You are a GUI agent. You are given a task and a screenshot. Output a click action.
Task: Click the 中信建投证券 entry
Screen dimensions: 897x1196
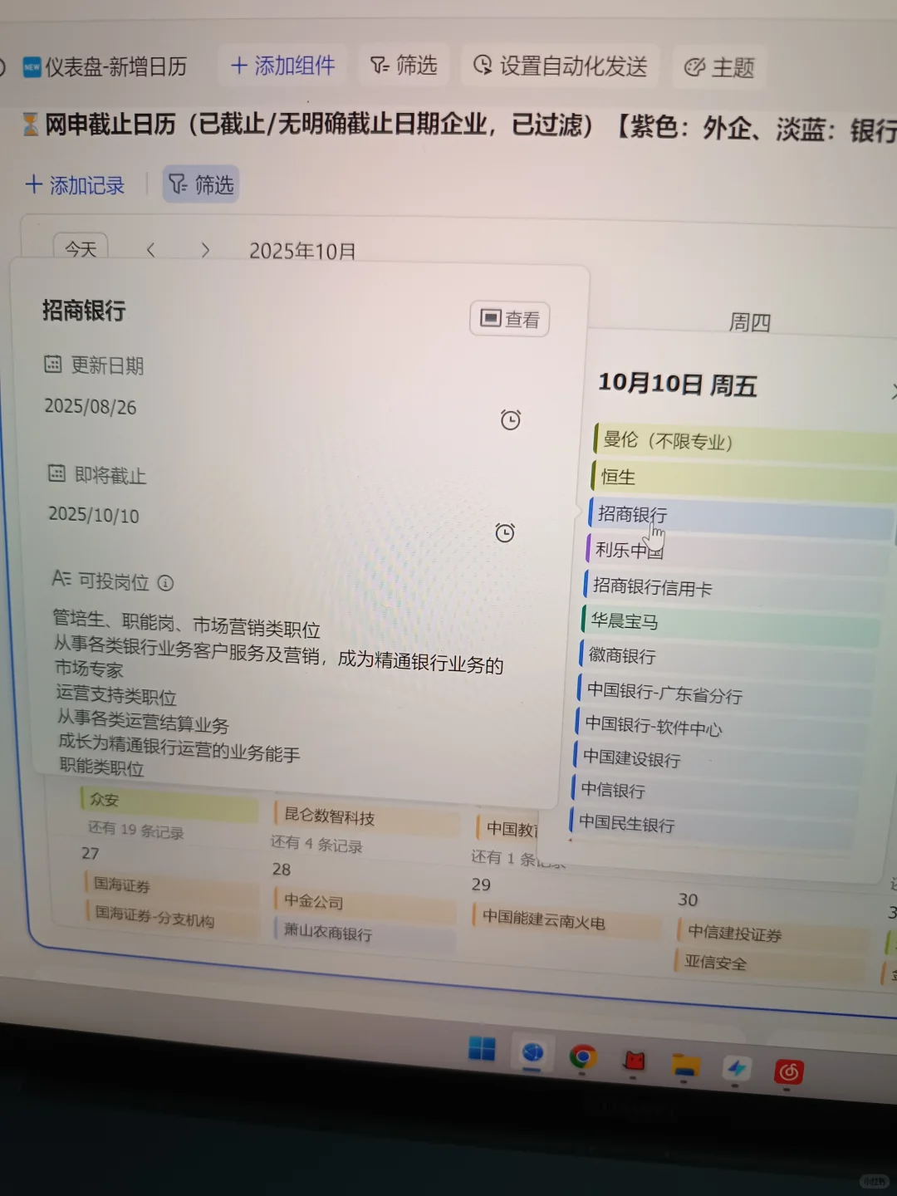point(772,935)
